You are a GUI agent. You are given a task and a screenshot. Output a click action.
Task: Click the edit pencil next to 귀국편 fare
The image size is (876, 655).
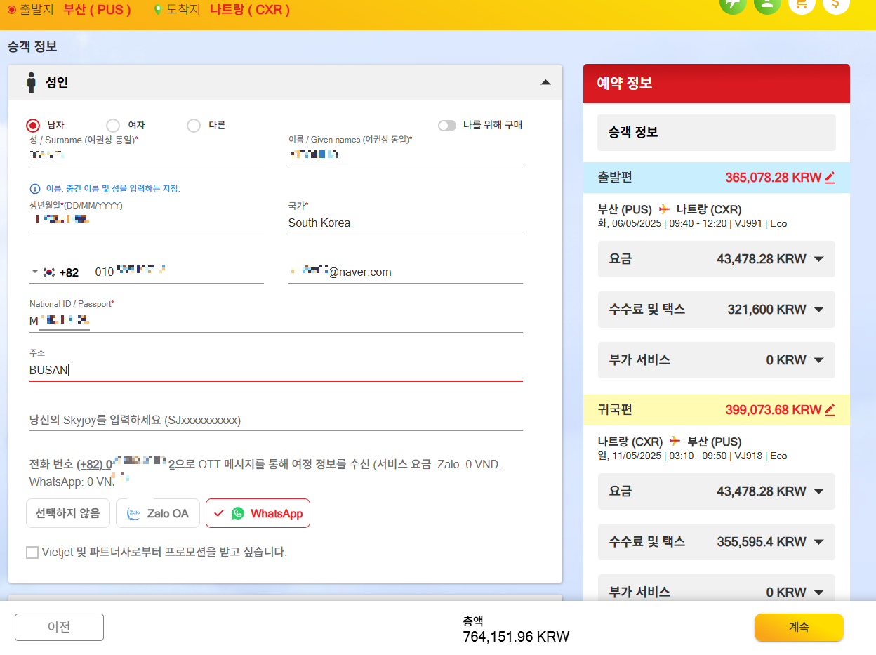click(x=831, y=409)
